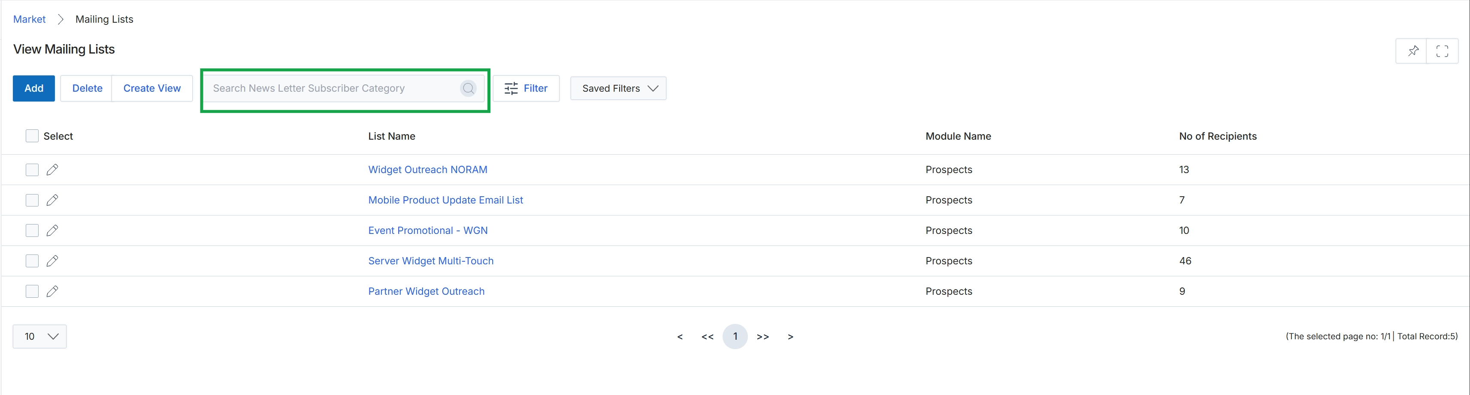Open the Saved Filters dropdown

[x=618, y=88]
